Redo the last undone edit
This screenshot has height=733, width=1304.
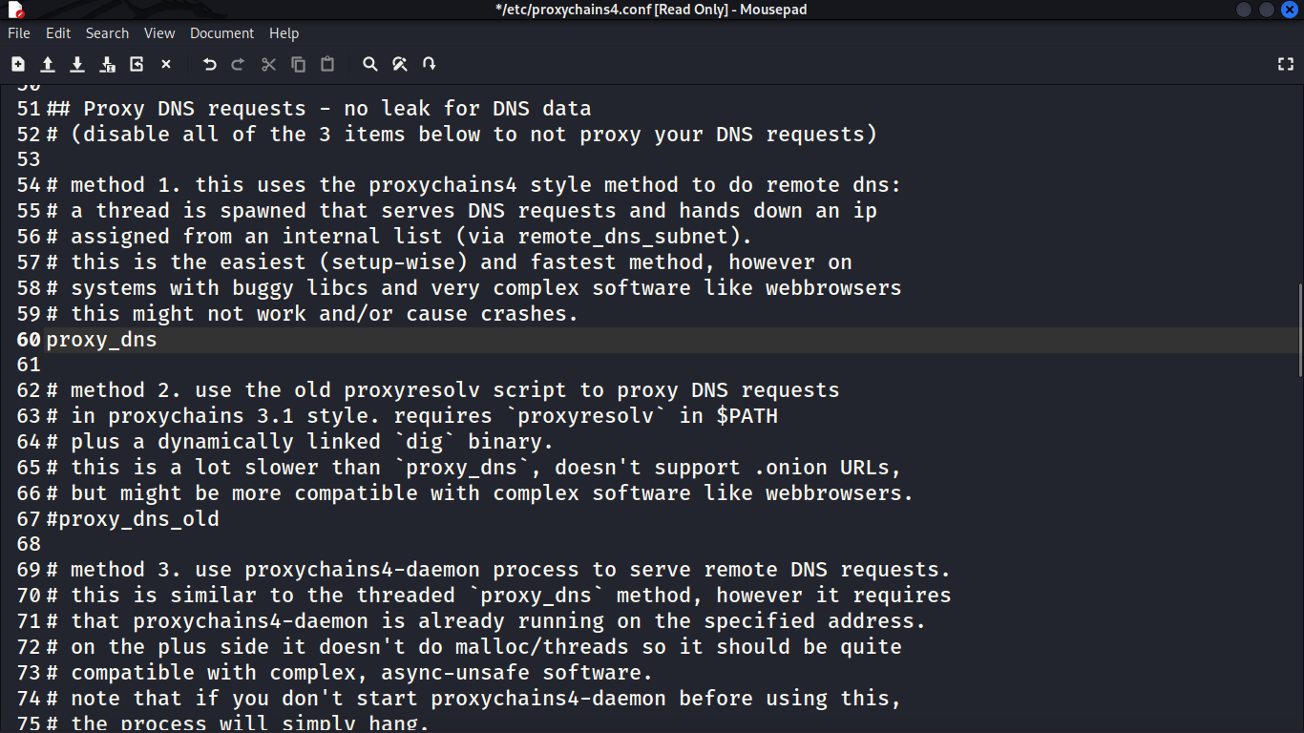(239, 64)
